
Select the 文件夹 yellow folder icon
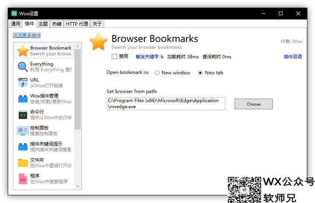pyautogui.click(x=23, y=163)
